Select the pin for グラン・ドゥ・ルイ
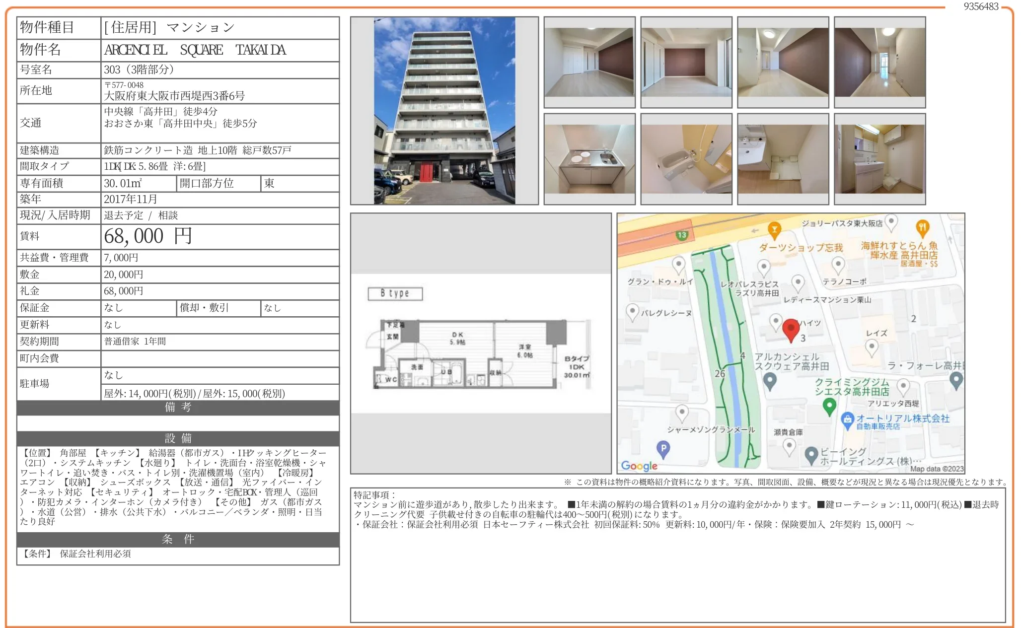This screenshot has height=628, width=1021. (678, 264)
